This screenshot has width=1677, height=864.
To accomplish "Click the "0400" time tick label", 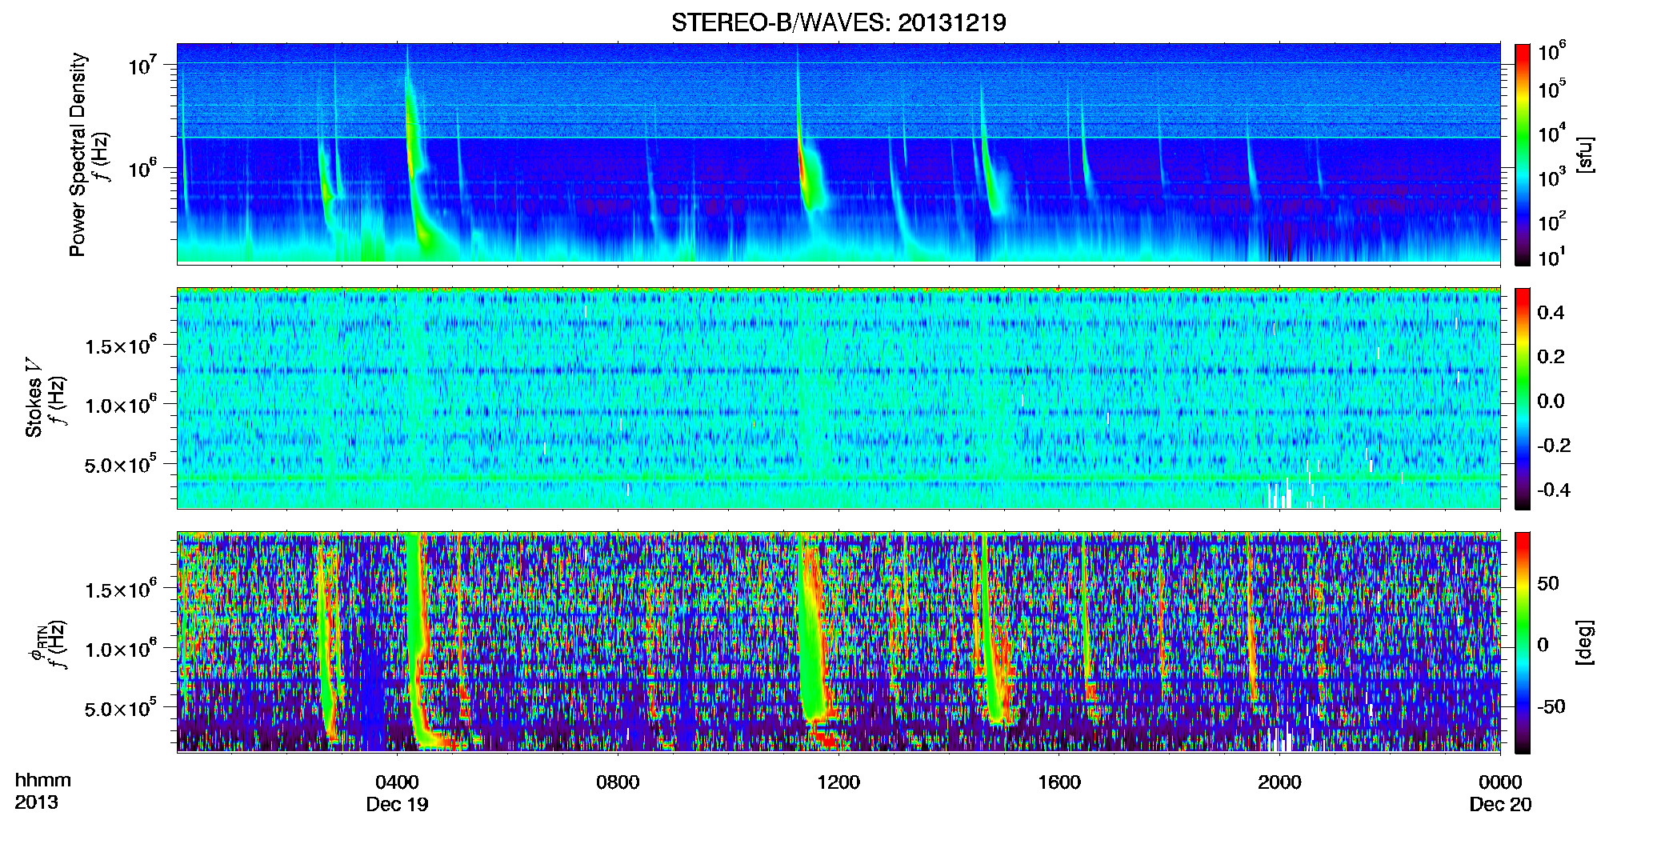I will point(398,782).
